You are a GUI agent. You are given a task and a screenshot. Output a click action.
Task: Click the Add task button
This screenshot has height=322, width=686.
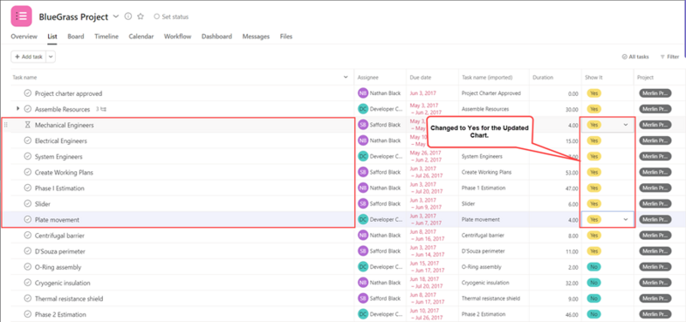[x=28, y=57]
